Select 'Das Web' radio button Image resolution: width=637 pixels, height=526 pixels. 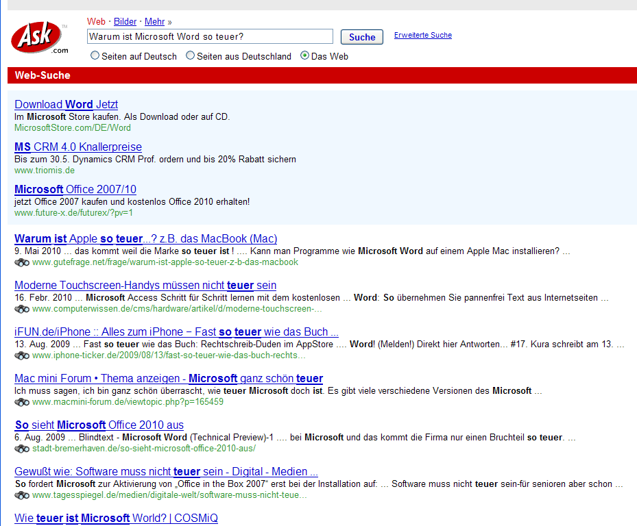pyautogui.click(x=305, y=56)
